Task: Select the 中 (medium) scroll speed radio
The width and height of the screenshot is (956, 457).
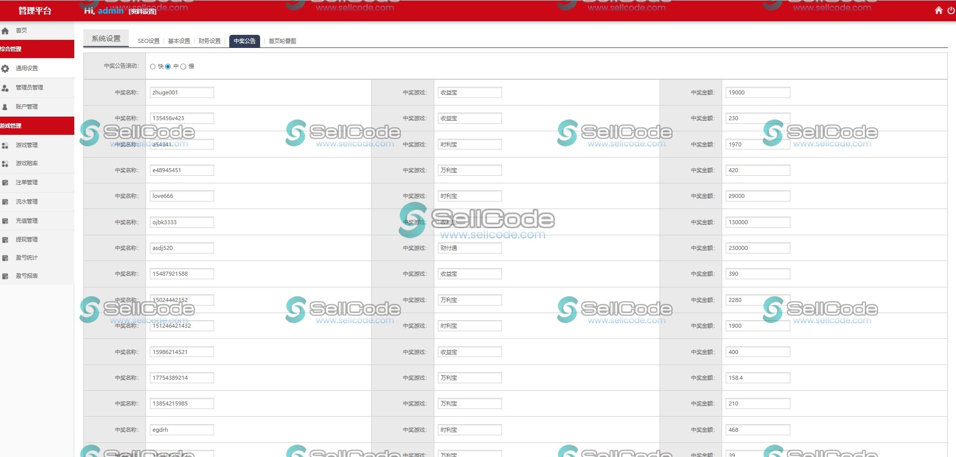Action: click(168, 67)
